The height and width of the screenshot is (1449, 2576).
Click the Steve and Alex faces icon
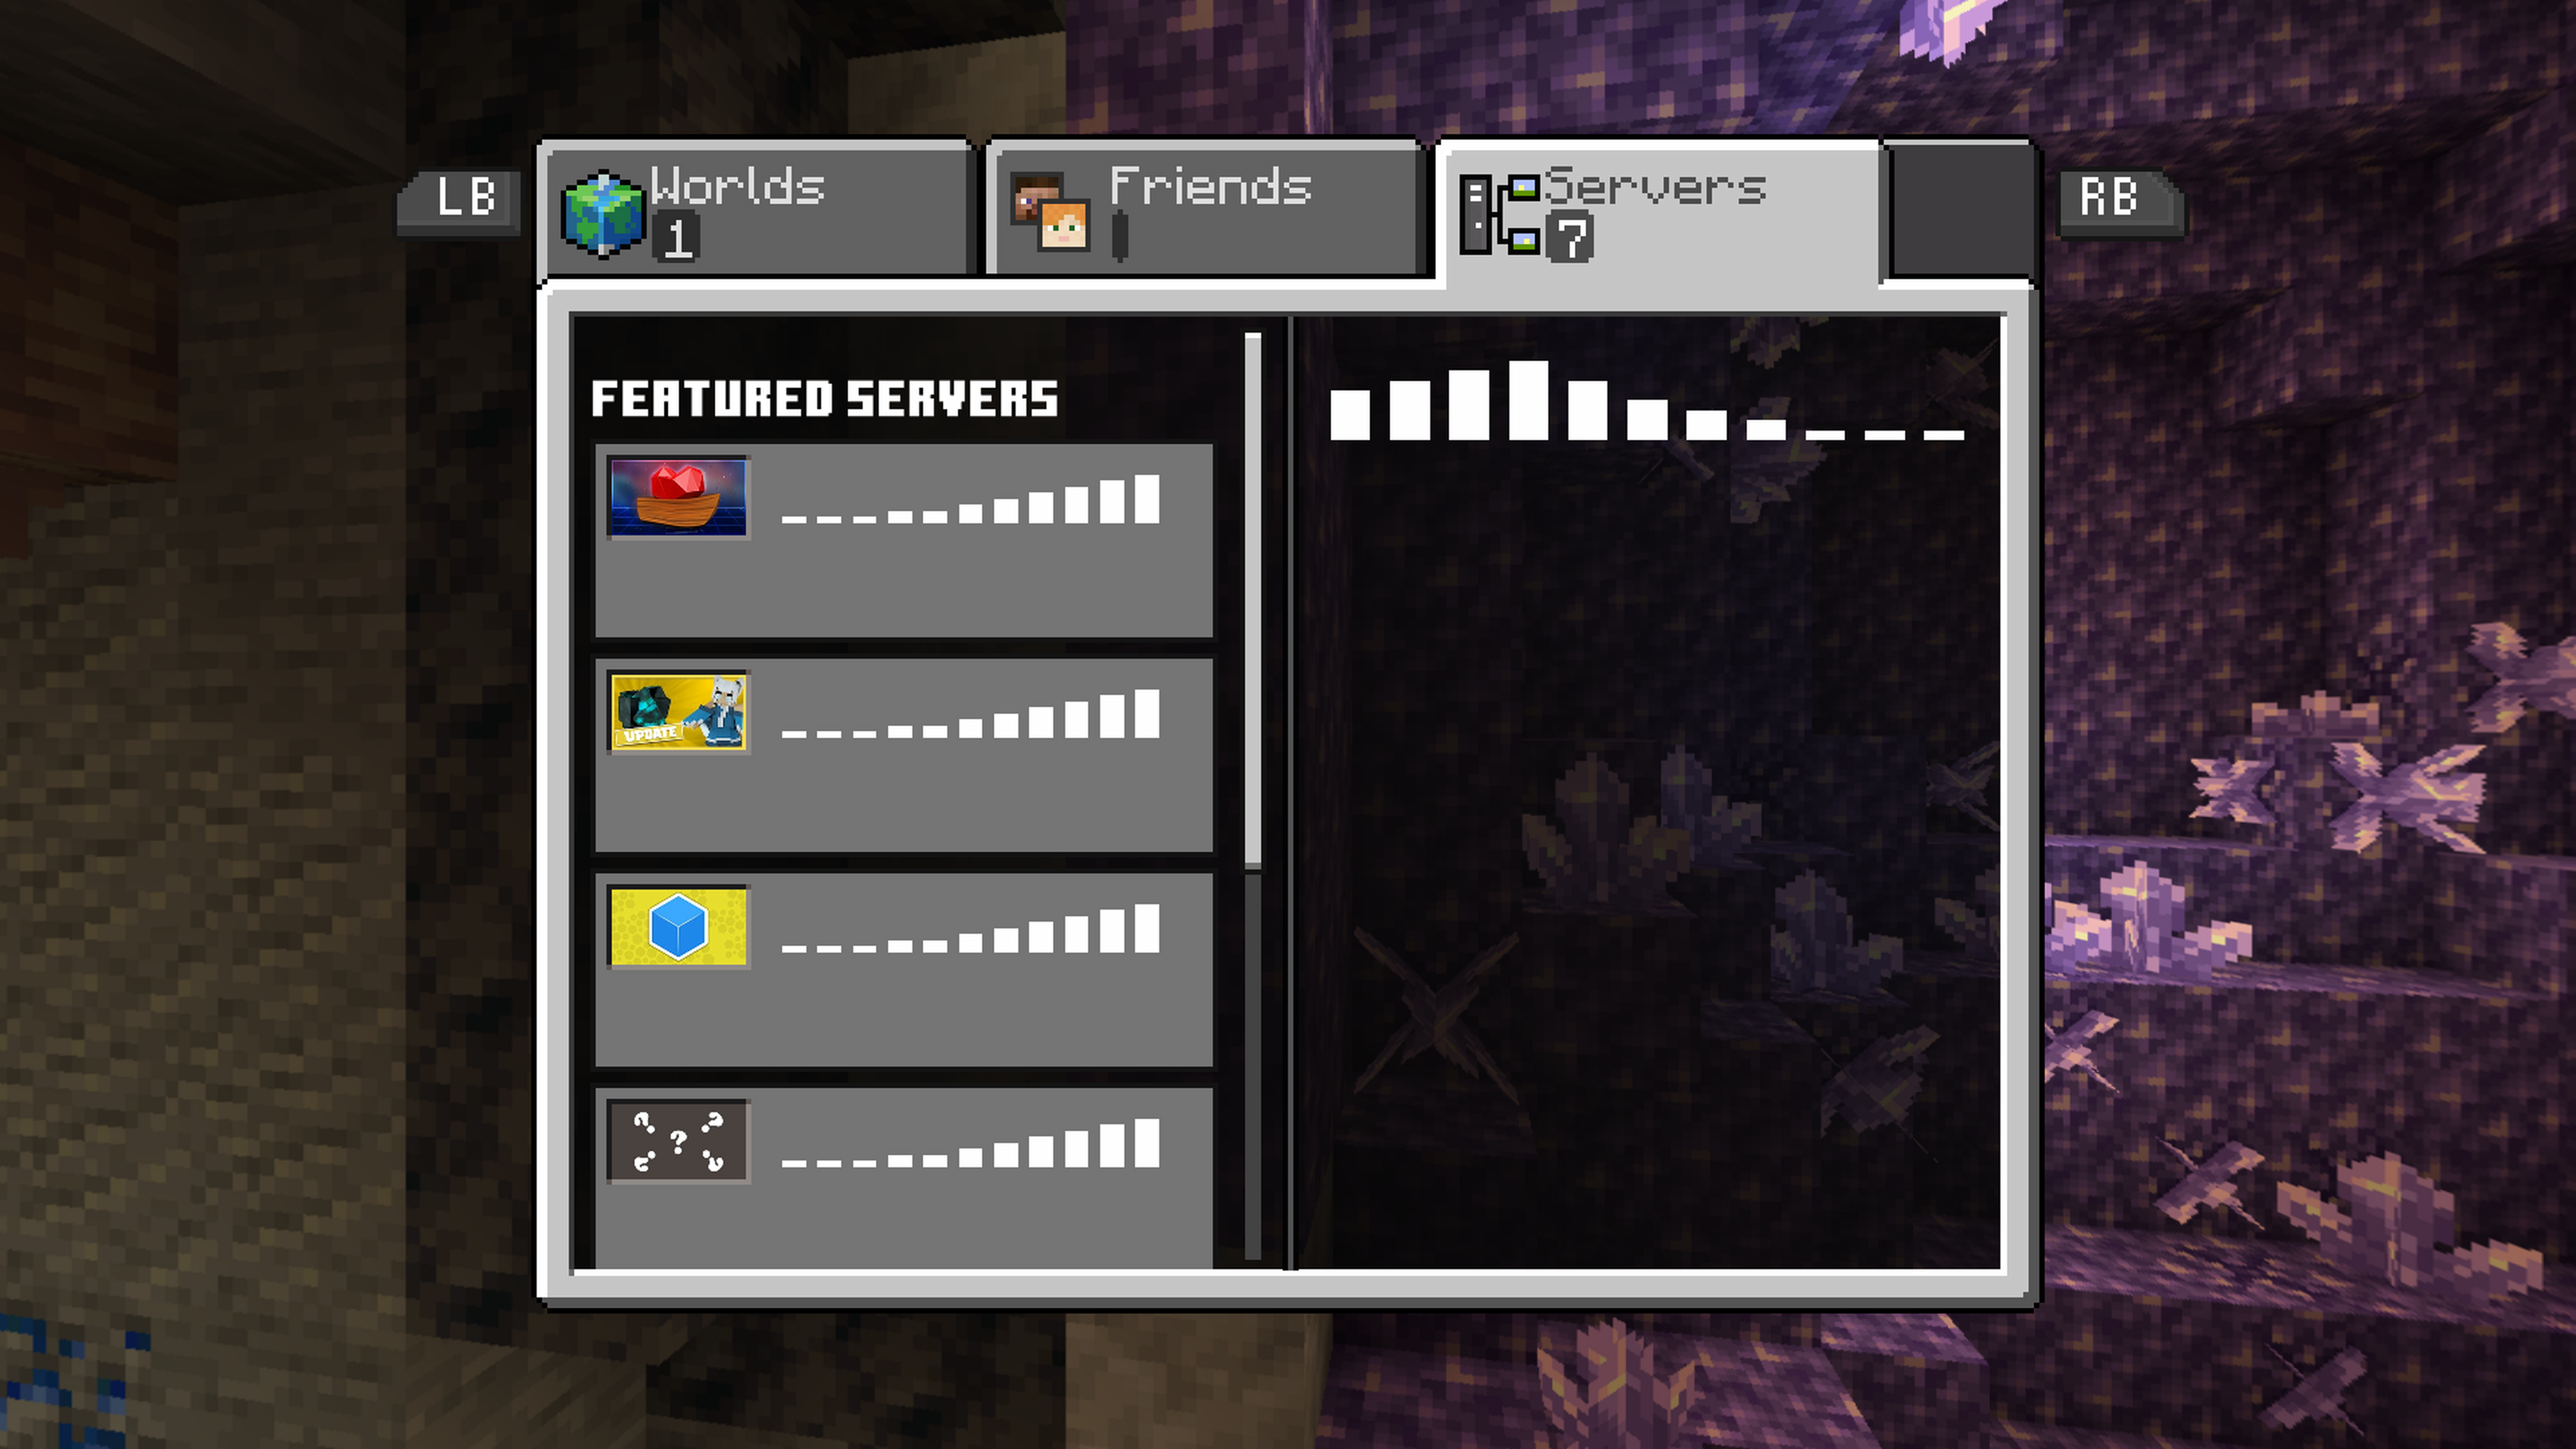click(1050, 212)
